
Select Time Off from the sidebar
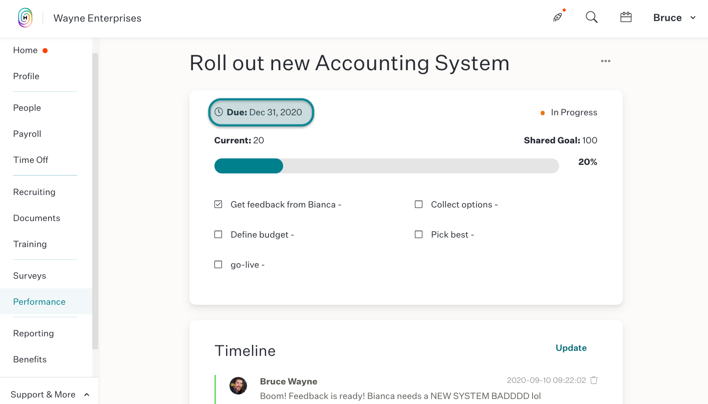click(x=31, y=160)
